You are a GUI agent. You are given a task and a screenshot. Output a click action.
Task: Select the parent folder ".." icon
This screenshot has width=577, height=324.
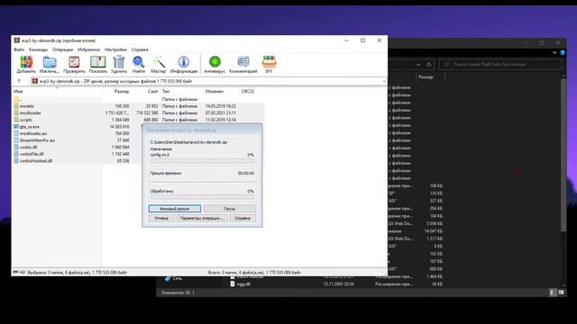tap(16, 99)
